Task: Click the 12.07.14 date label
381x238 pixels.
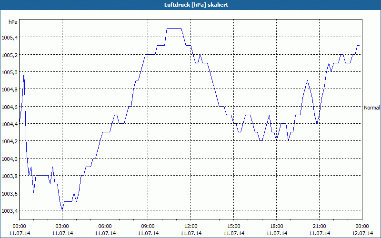Action: point(362,233)
